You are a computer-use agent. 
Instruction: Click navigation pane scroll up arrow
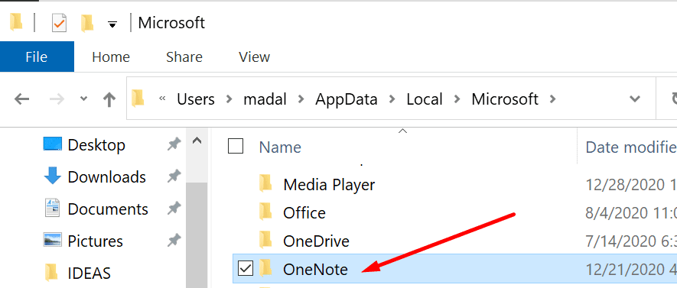(x=197, y=141)
